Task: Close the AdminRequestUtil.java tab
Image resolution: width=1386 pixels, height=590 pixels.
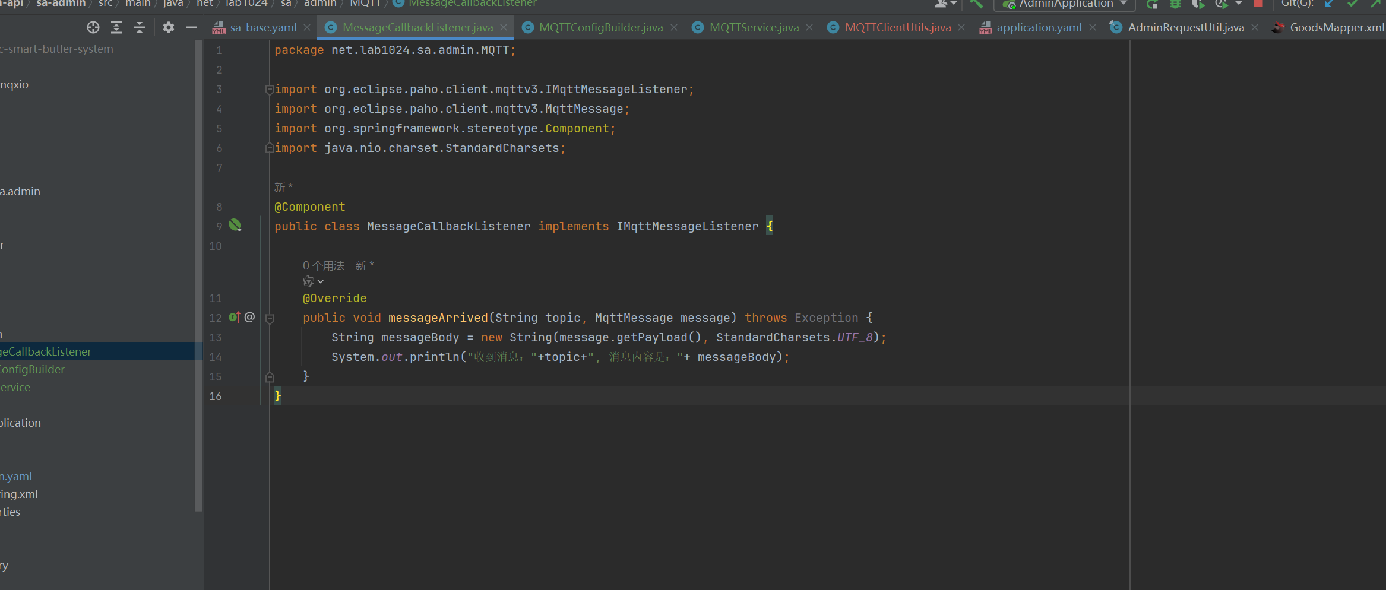Action: (1255, 27)
